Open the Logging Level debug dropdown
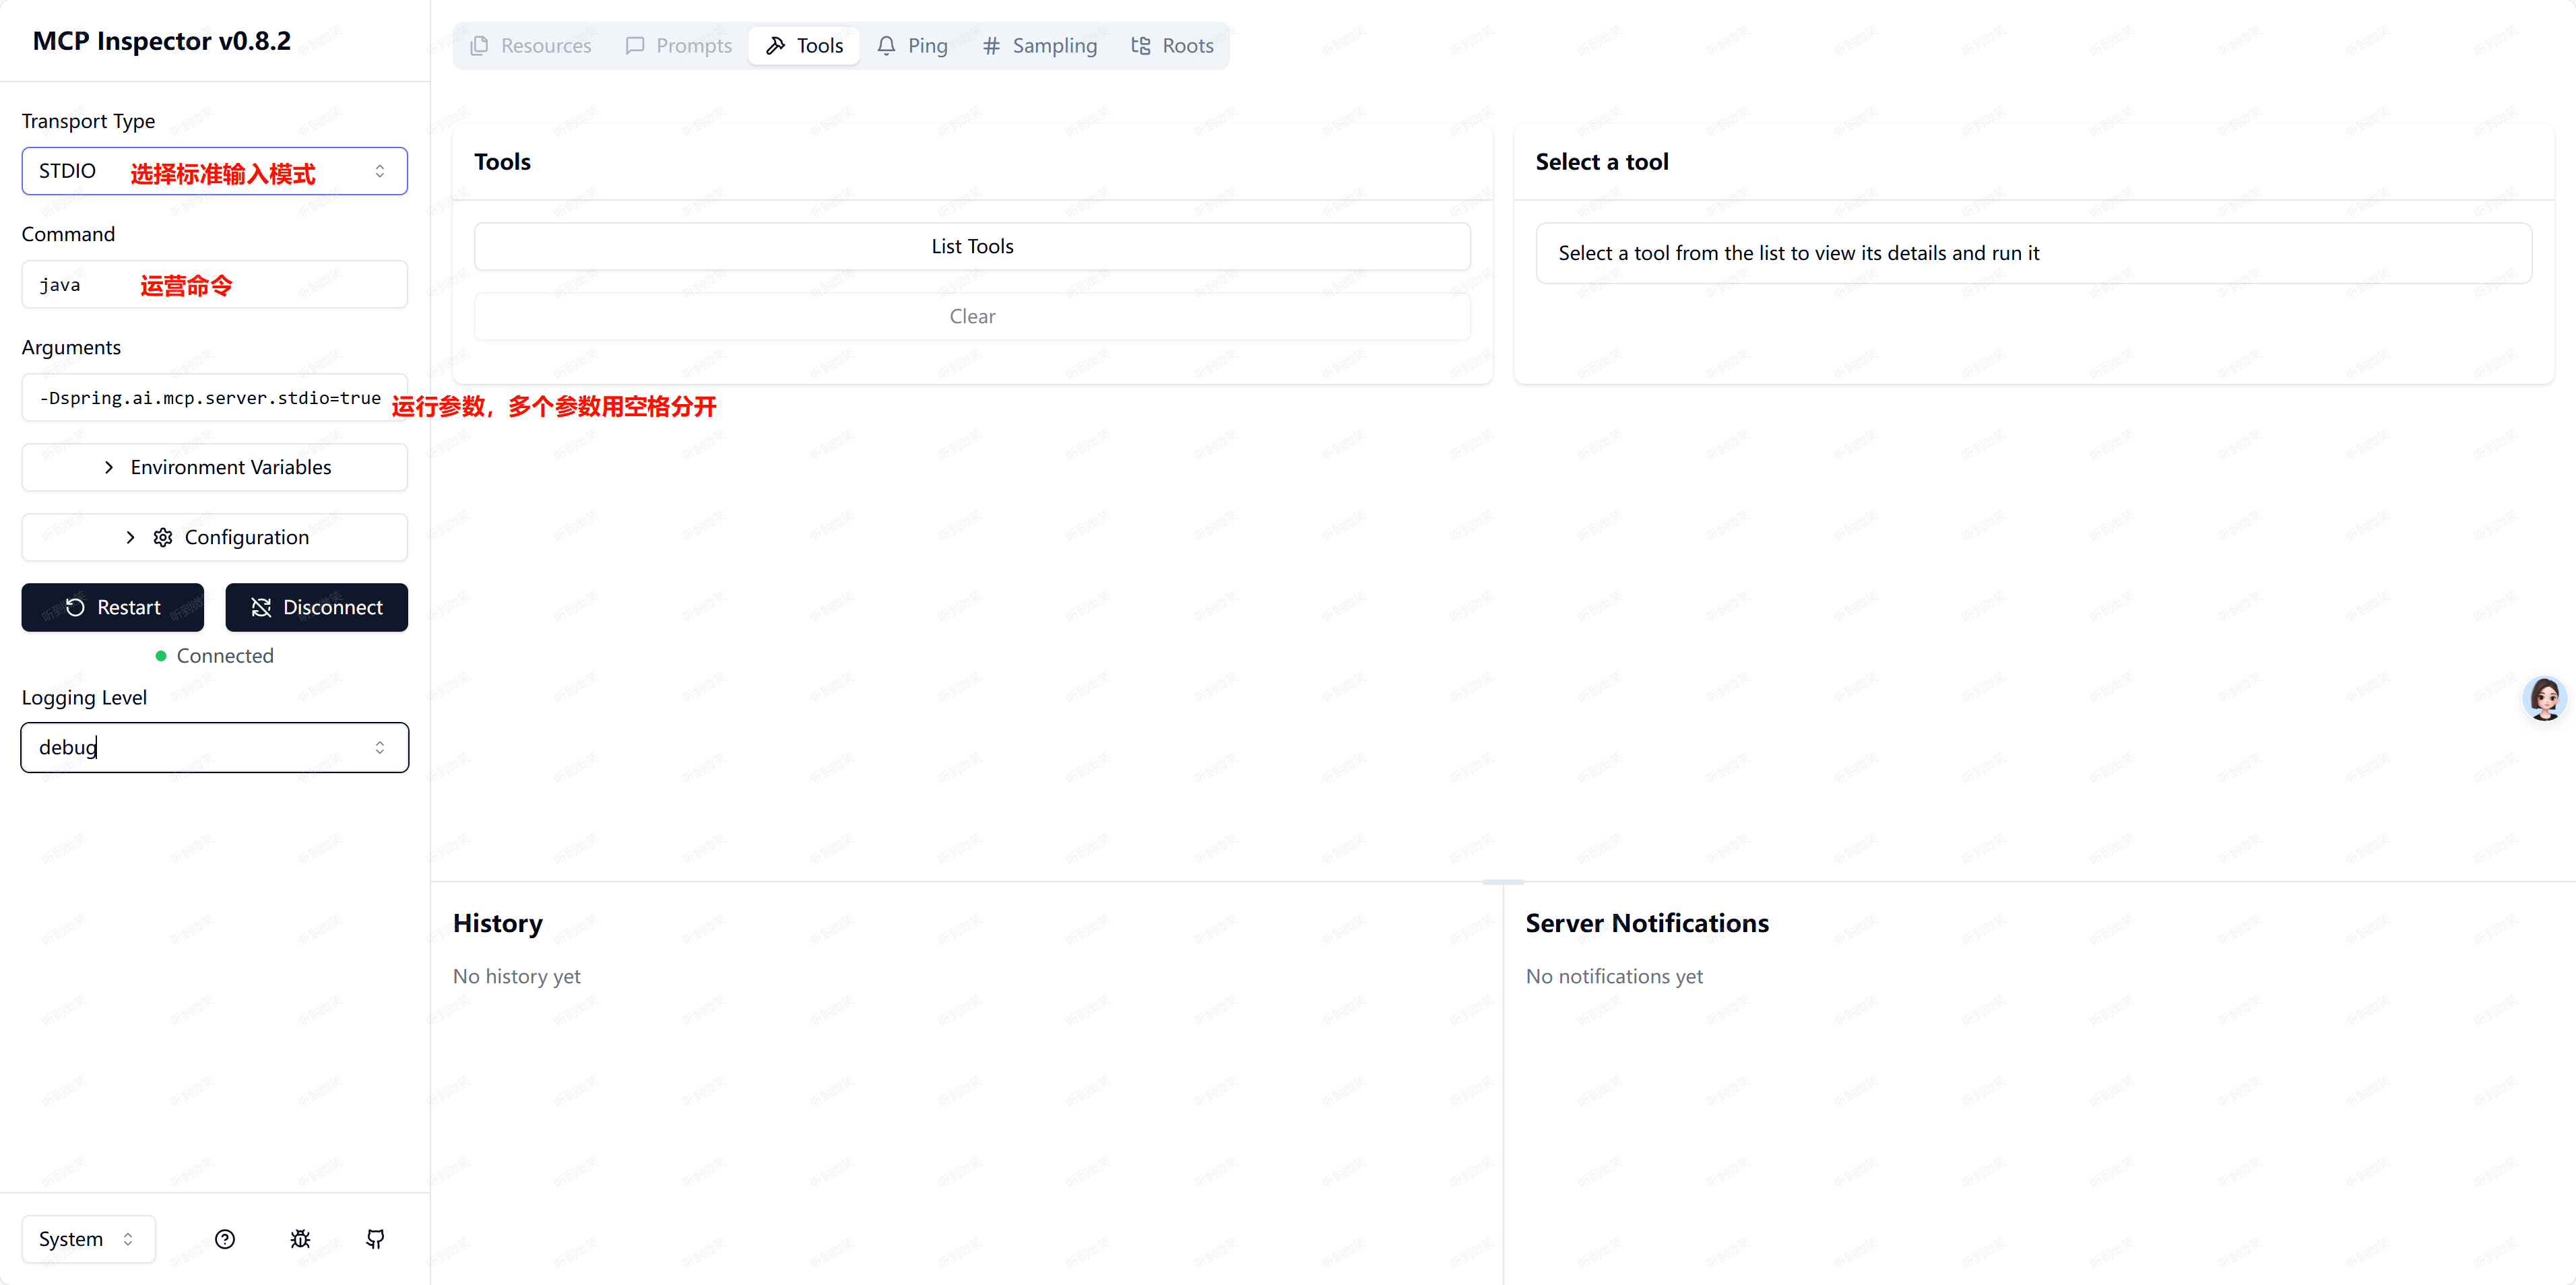 click(x=214, y=747)
